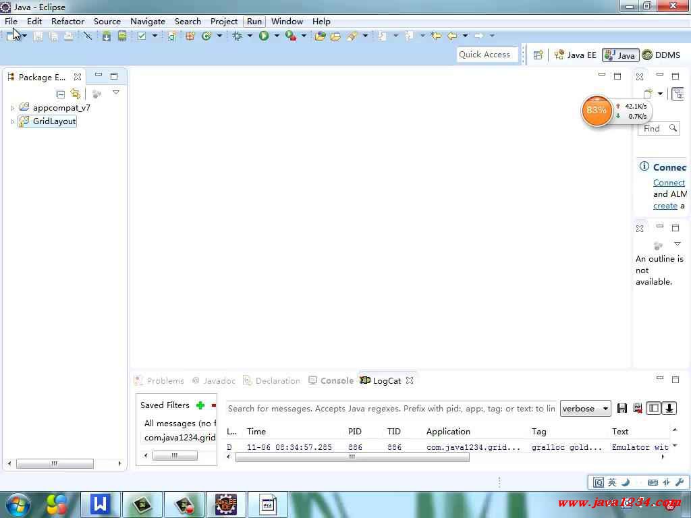Switch to DDMS perspective
The height and width of the screenshot is (518, 691).
661,55
